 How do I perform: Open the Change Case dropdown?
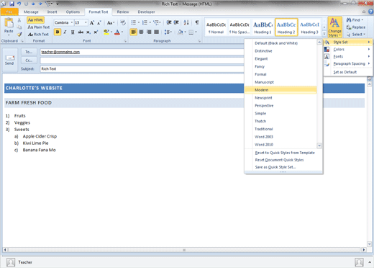click(111, 23)
